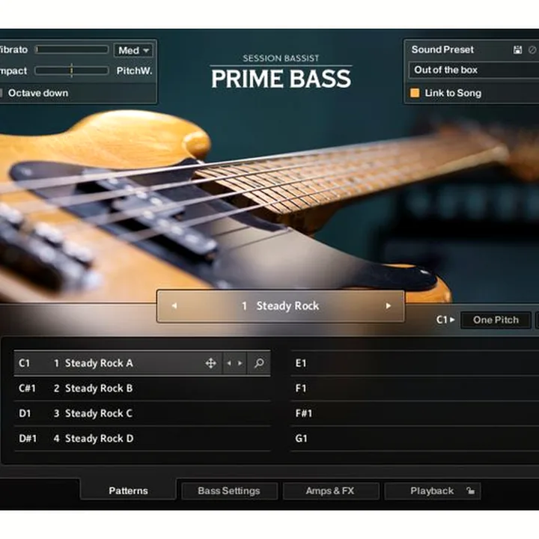Click the PRIME BASS title logo
Screen dimensions: 539x539
pos(281,79)
